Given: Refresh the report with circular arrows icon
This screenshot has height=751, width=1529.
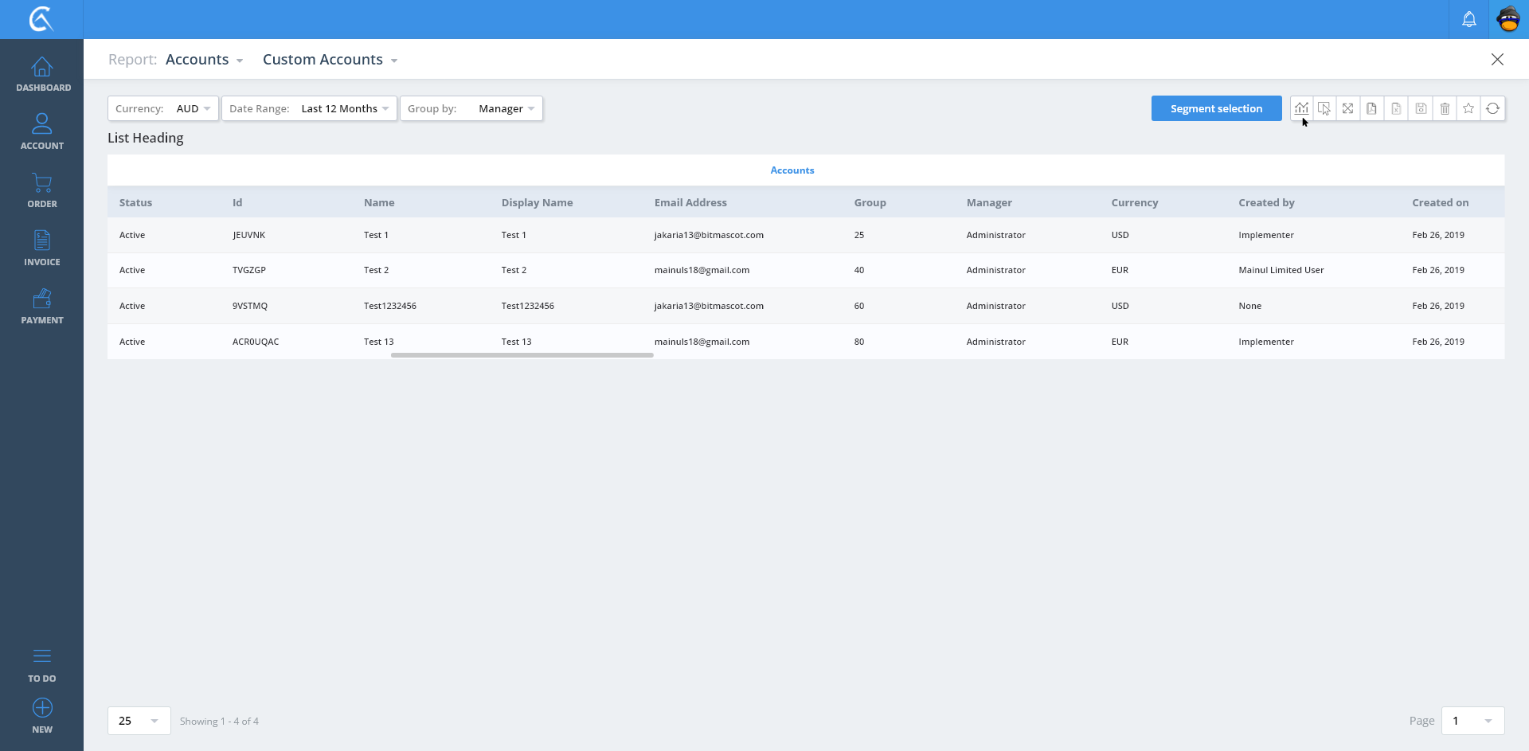Looking at the screenshot, I should (1492, 108).
